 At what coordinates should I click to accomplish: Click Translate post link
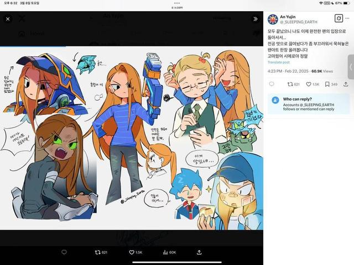pos(278,62)
